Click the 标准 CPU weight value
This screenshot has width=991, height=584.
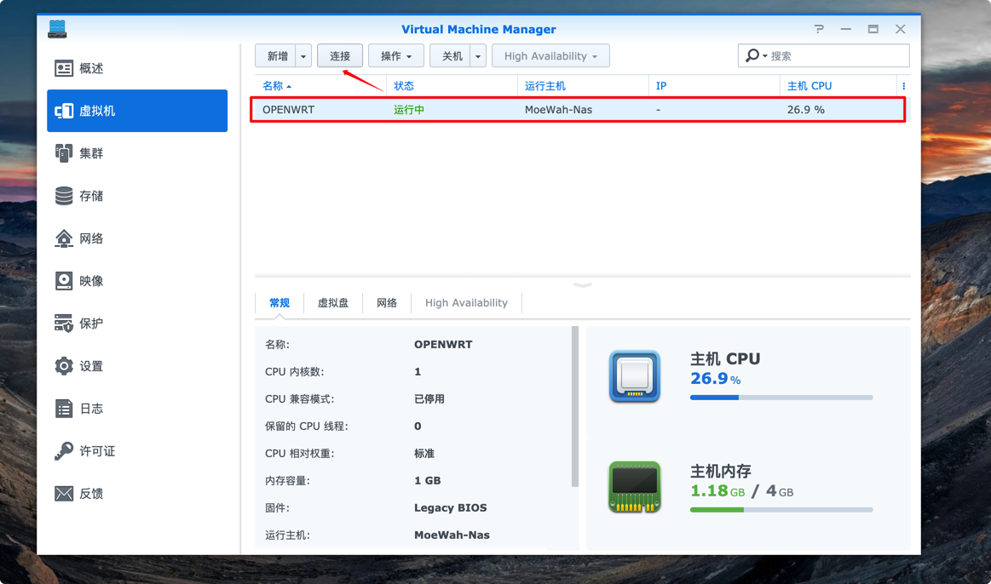coord(424,453)
